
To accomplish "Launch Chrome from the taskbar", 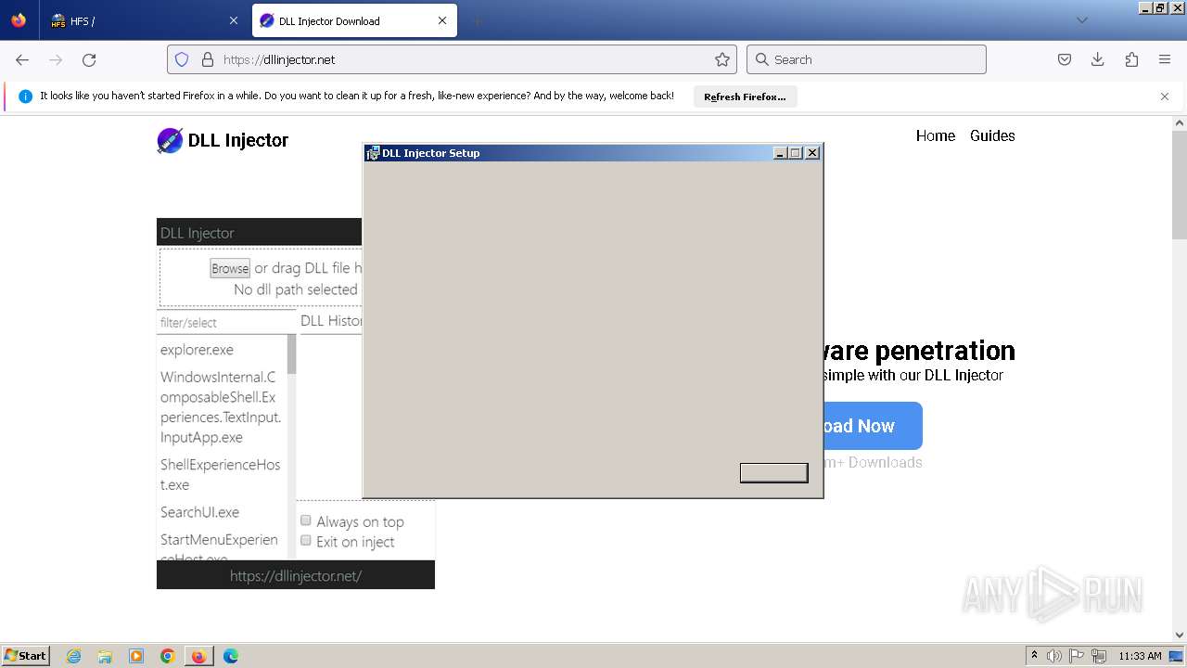I will (168, 656).
